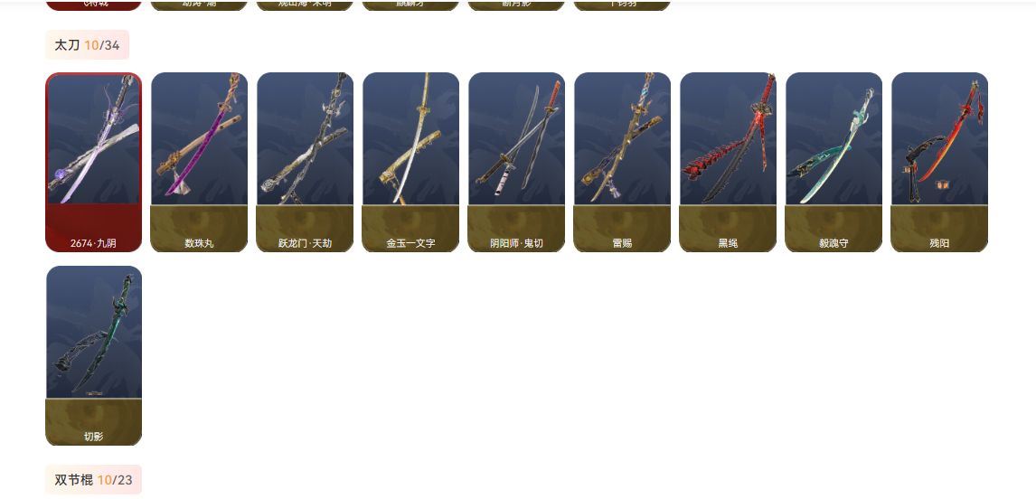Click the 毅魂守 name caption
The image size is (1036, 499).
pyautogui.click(x=834, y=243)
